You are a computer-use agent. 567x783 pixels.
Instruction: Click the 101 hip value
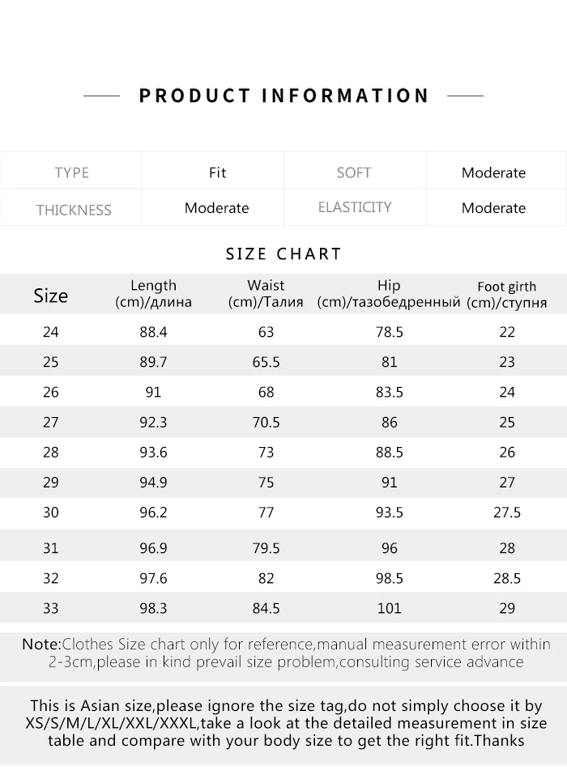pos(389,608)
